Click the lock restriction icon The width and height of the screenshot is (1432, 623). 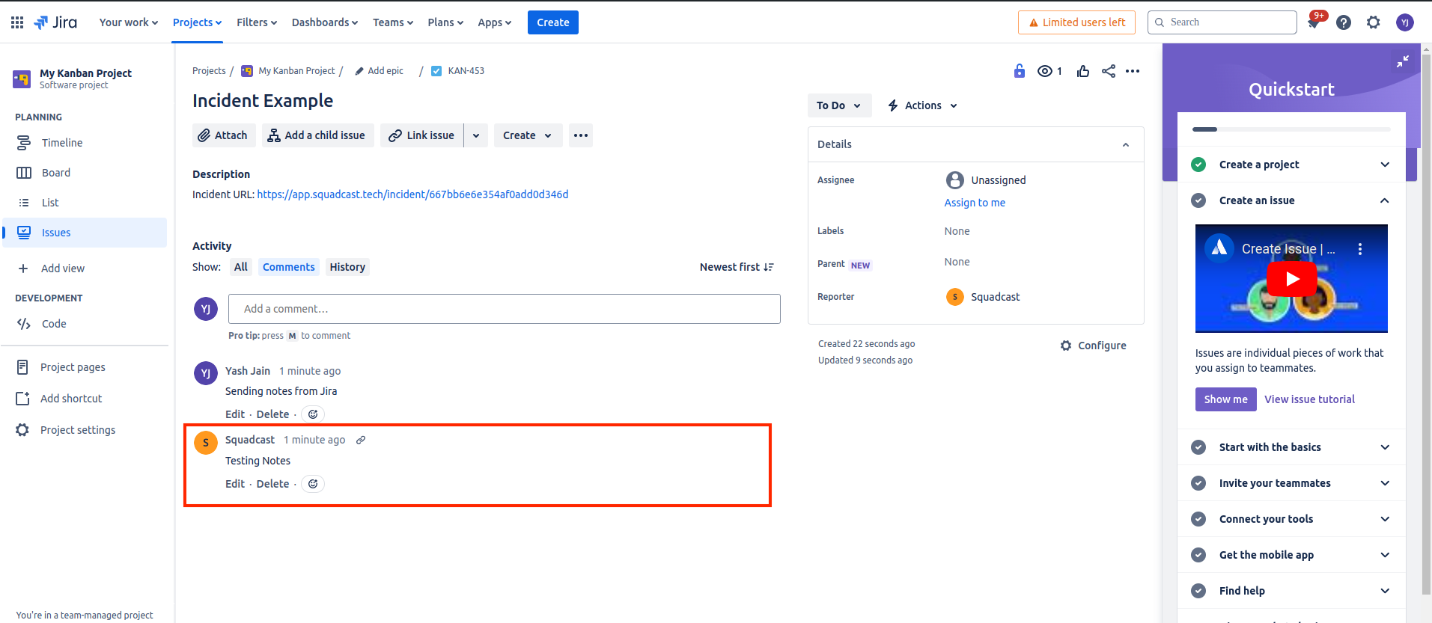coord(1019,71)
